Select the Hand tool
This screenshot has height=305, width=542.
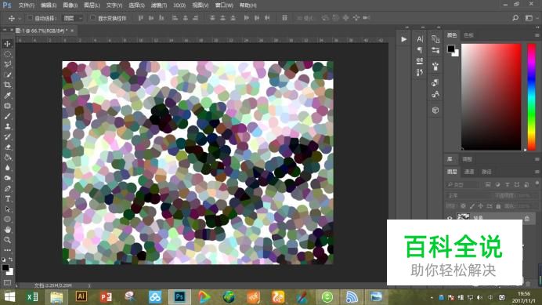(x=7, y=230)
